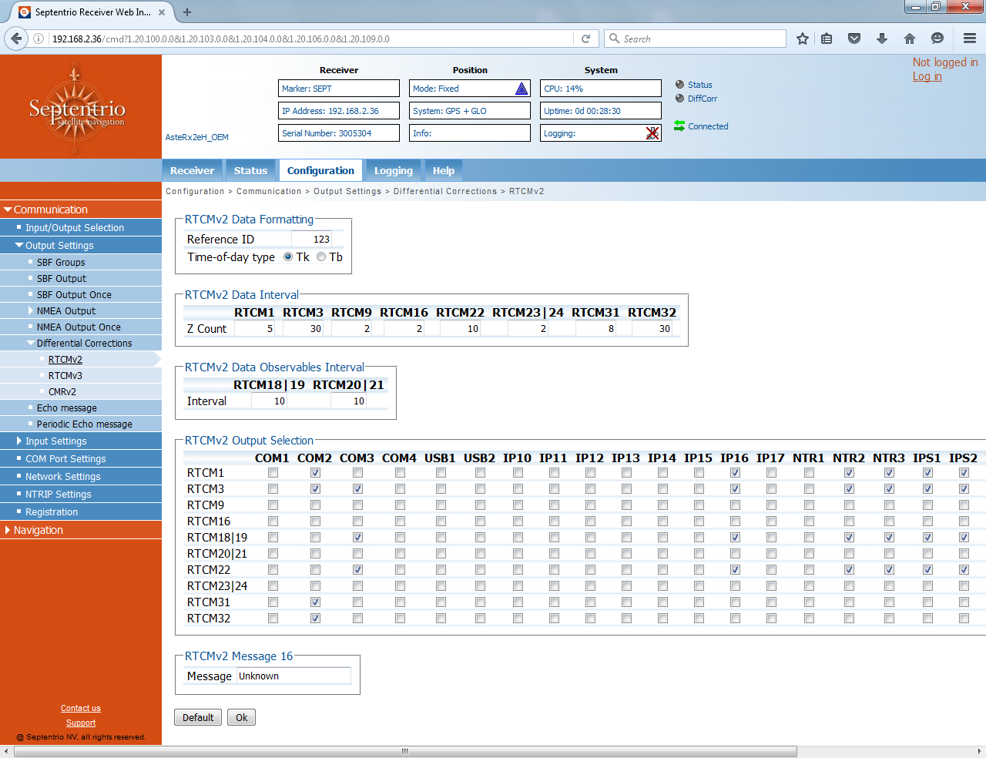Click the Reference ID input field
The image size is (986, 758).
(311, 240)
